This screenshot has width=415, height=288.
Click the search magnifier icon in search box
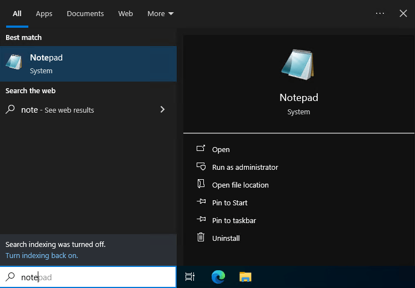[x=11, y=277]
